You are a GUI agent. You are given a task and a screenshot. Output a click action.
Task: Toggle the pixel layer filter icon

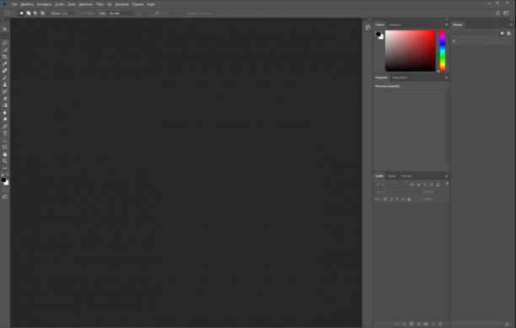click(x=412, y=185)
